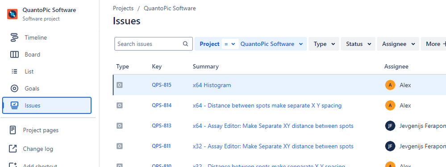Click the Project pages document icon
446x167 pixels.
[13, 130]
